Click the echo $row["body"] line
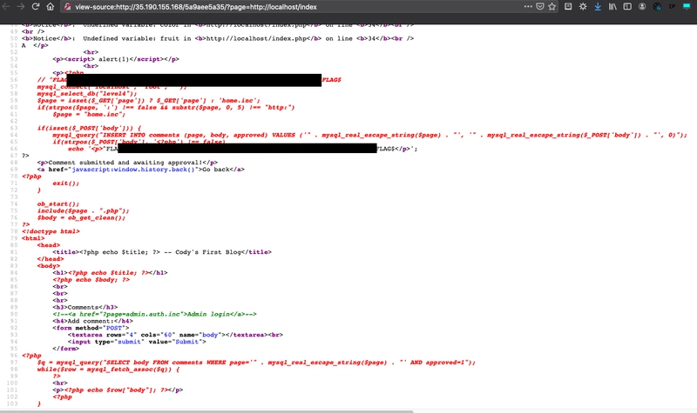 [x=118, y=390]
